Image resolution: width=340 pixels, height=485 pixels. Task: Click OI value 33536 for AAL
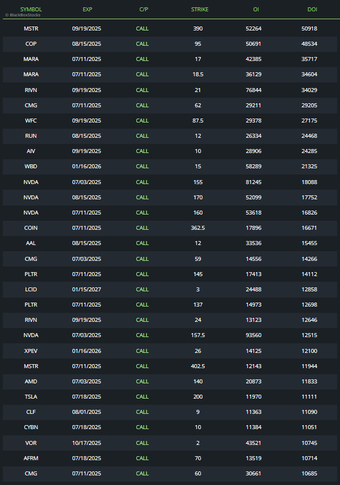pyautogui.click(x=253, y=243)
